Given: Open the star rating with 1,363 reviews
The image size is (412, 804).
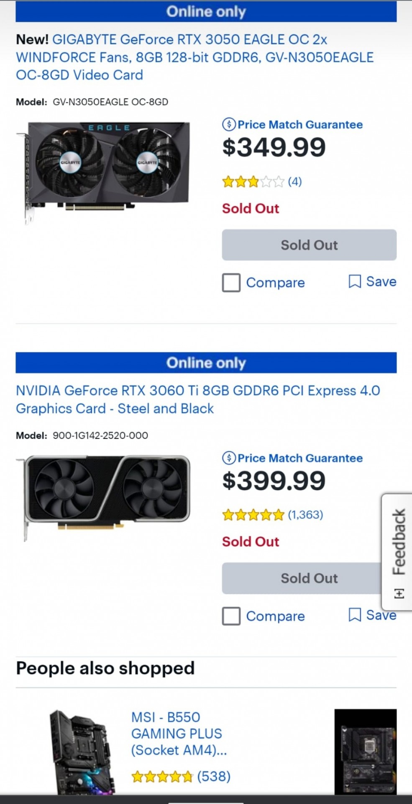Looking at the screenshot, I should [x=253, y=515].
